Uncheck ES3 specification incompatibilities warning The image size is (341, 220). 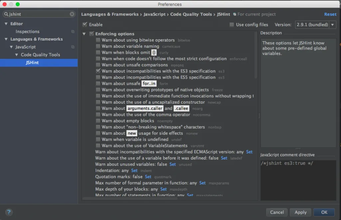click(x=98, y=71)
